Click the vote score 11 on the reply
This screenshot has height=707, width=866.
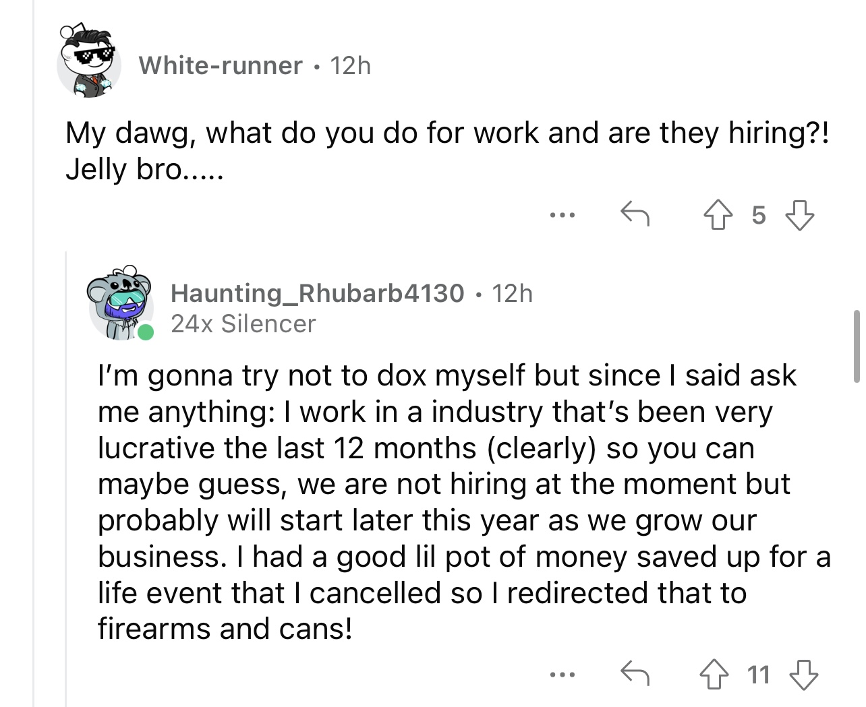[x=759, y=674]
